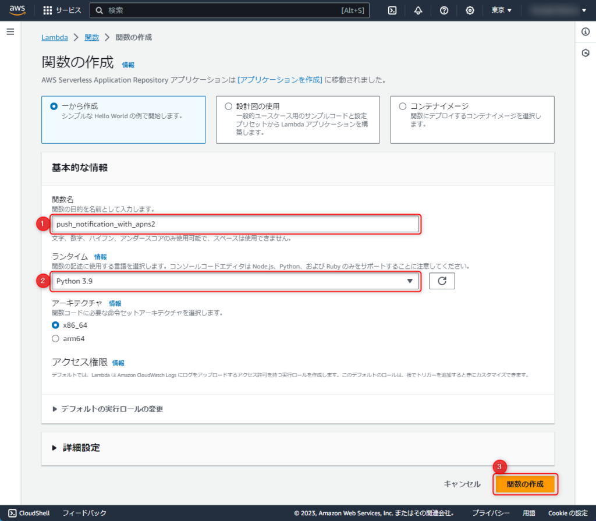Select the 一から作成 radio option
The width and height of the screenshot is (596, 521).
click(54, 106)
